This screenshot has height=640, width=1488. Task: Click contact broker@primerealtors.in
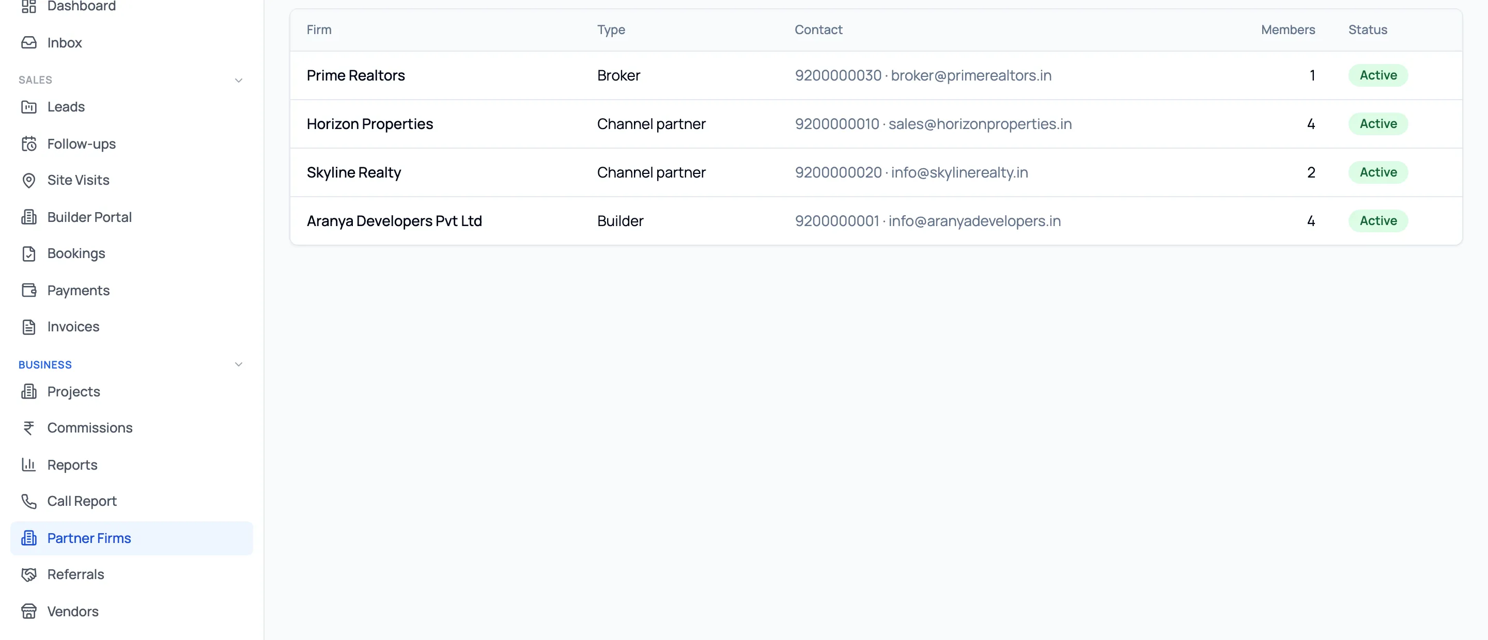(x=971, y=75)
